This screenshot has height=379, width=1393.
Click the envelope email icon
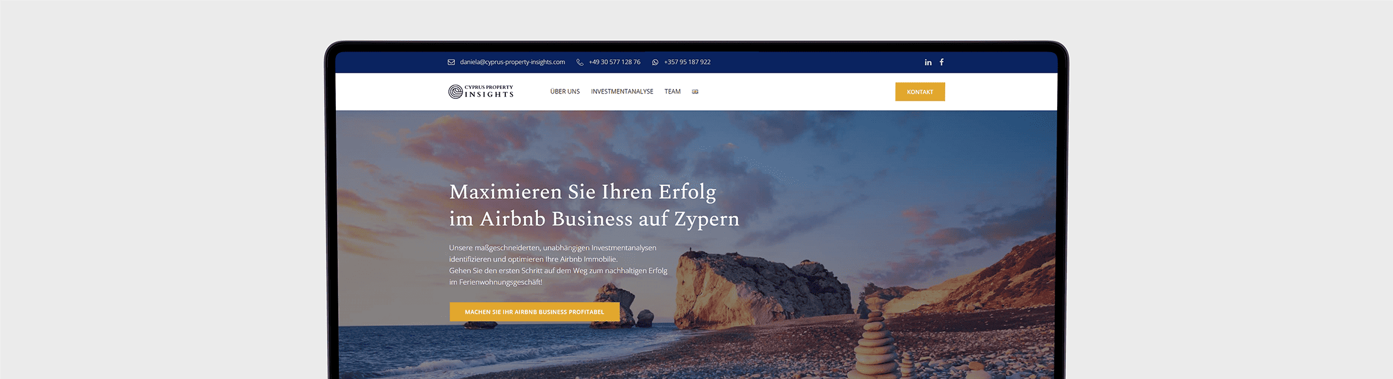tap(451, 62)
